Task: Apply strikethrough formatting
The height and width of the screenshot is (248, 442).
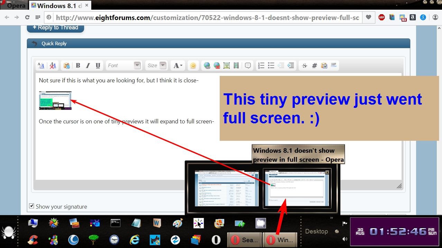Action: pyautogui.click(x=304, y=66)
